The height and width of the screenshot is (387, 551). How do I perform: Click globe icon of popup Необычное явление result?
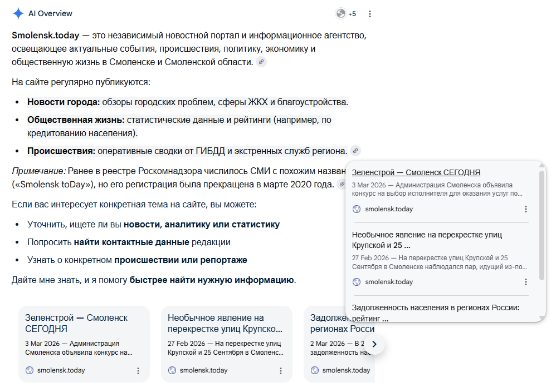[357, 282]
